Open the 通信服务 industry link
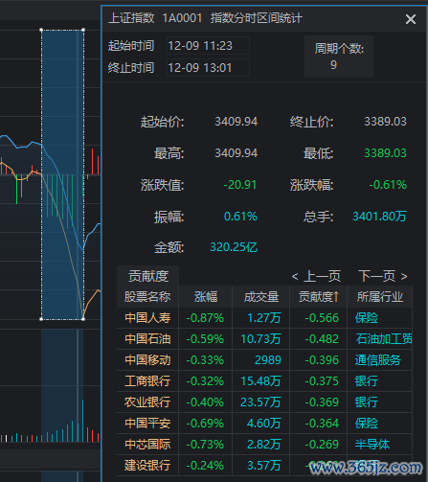The width and height of the screenshot is (428, 482). [x=378, y=360]
